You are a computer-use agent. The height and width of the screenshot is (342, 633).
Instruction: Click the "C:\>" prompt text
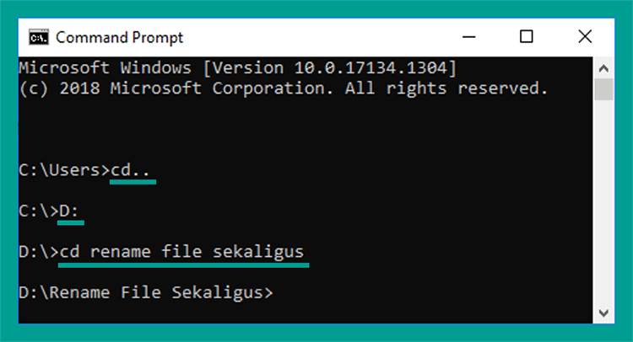pos(39,211)
